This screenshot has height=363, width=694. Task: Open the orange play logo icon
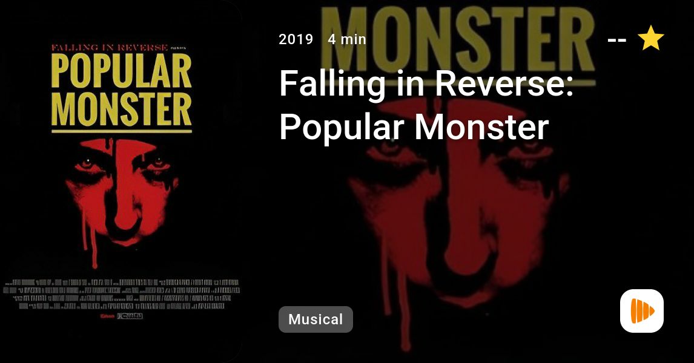[642, 311]
